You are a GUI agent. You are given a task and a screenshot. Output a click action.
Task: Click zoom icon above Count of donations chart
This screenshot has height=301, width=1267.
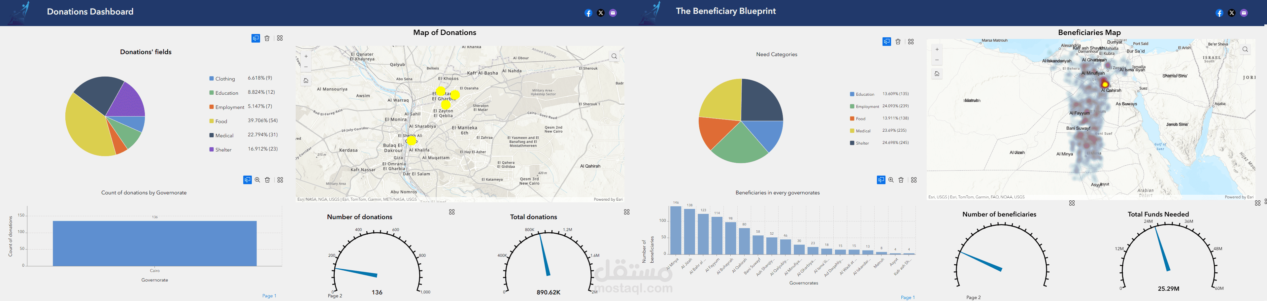click(257, 180)
